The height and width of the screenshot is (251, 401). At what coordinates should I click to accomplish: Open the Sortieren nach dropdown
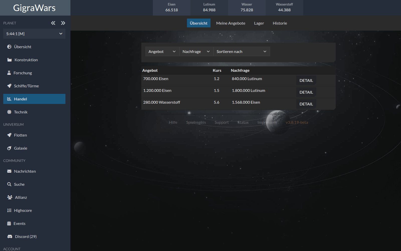242,51
